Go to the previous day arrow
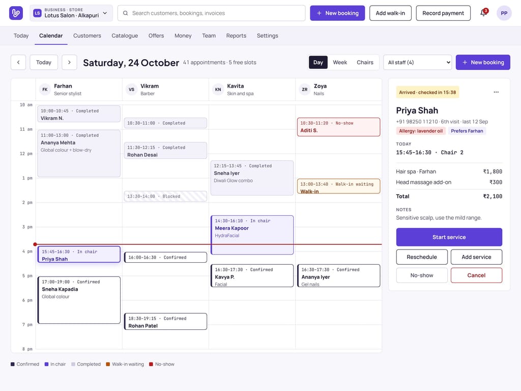This screenshot has height=391, width=521. (x=18, y=62)
